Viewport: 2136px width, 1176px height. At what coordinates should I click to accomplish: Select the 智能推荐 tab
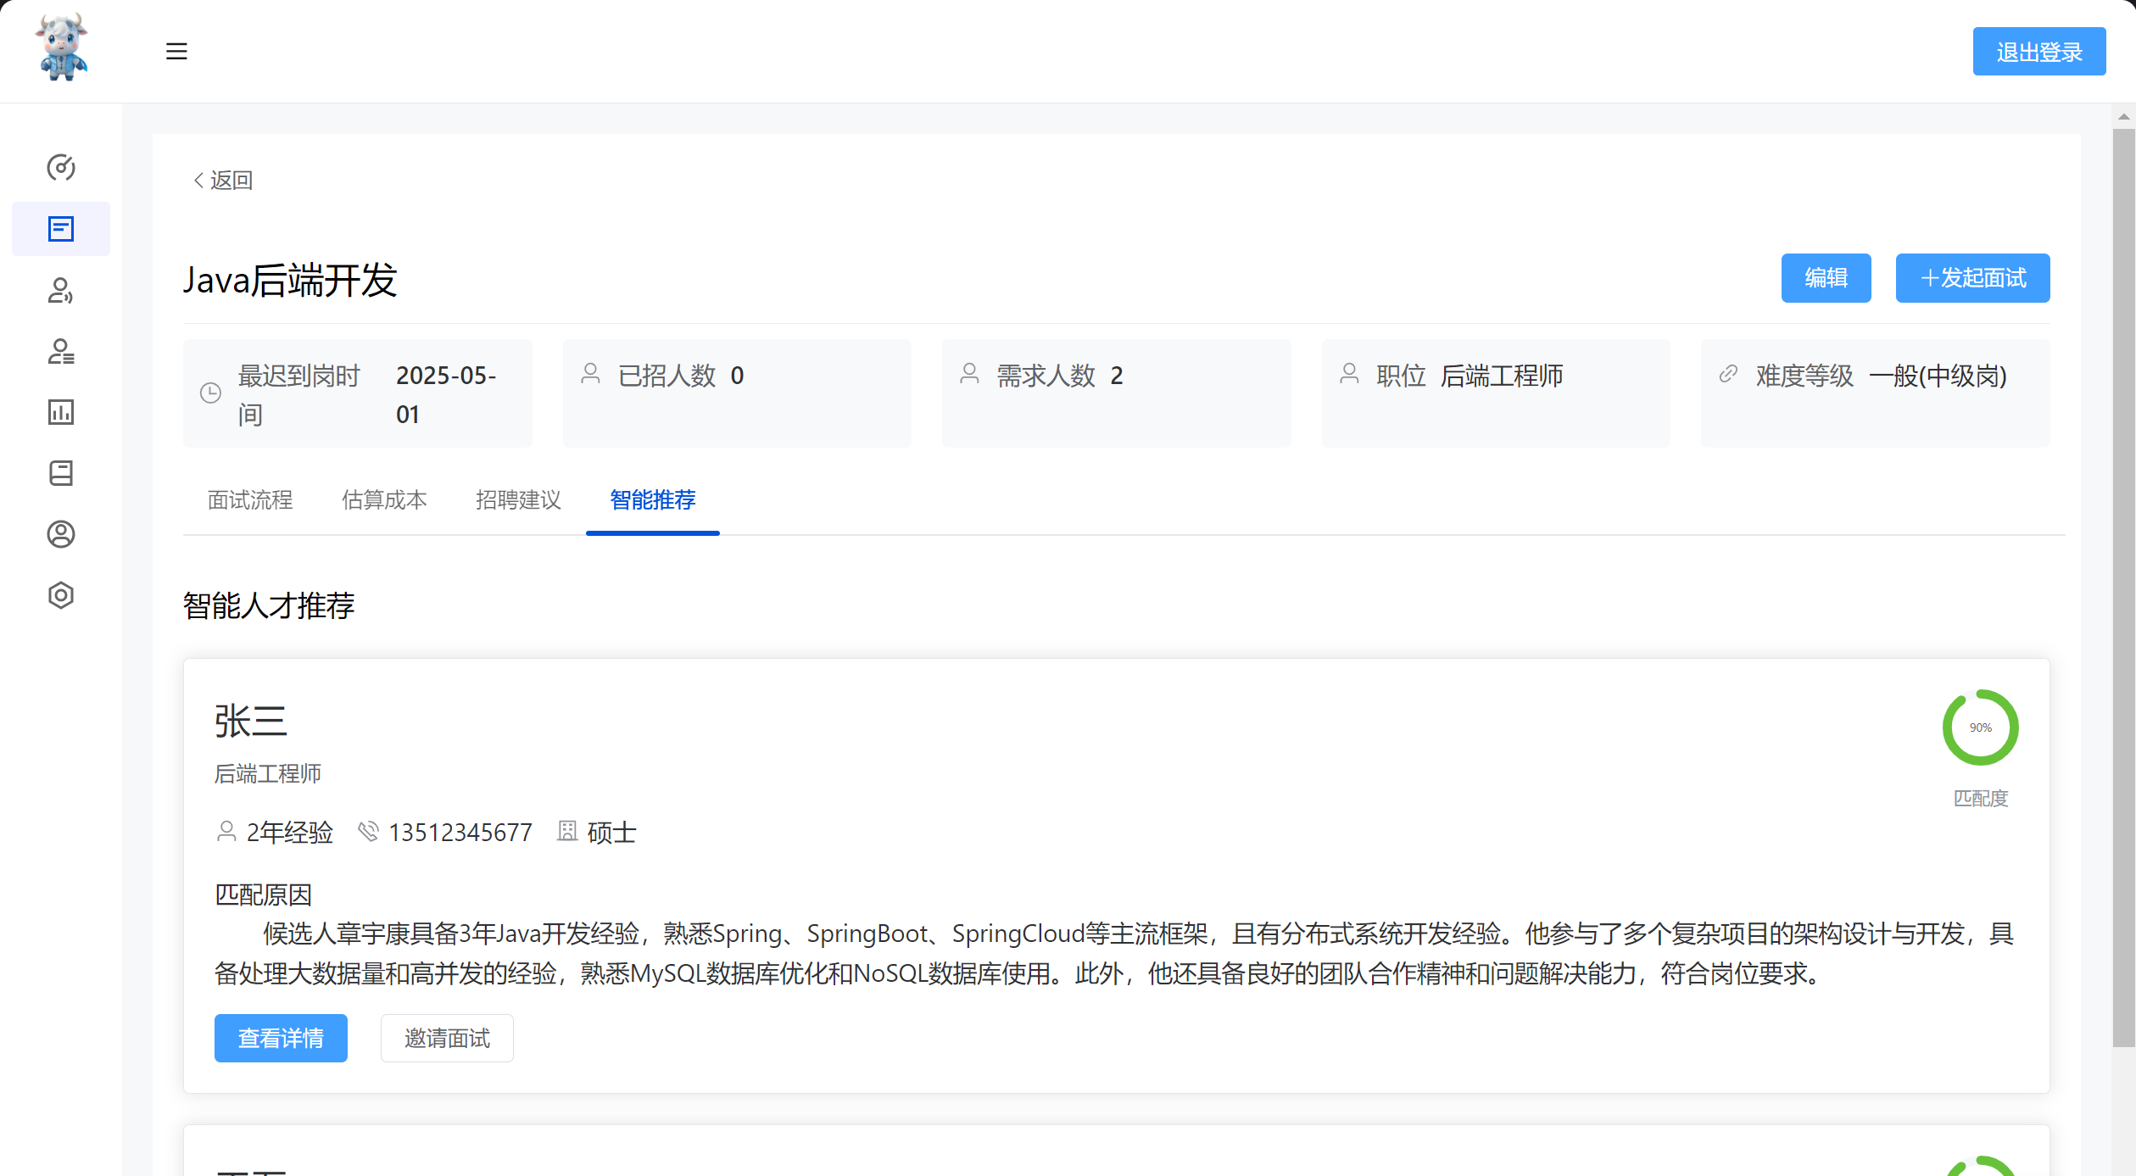(x=653, y=500)
